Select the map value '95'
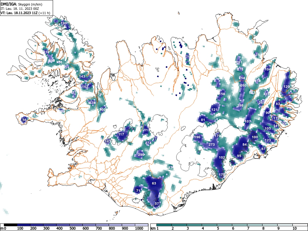This screenshot has width=308, height=231. tap(239, 156)
